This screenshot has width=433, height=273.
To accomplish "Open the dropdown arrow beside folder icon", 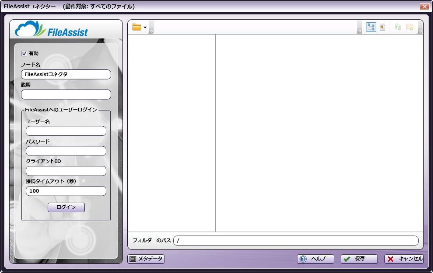I will tap(145, 27).
